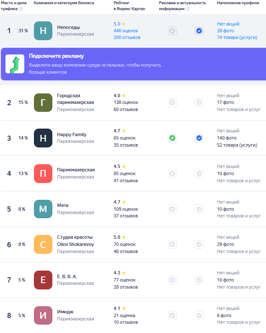
Task: Click 52 товара (услуги) text
Action: point(237,145)
